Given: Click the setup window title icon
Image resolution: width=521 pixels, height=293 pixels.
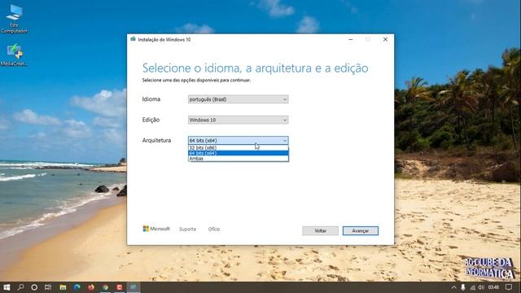Looking at the screenshot, I should click(x=134, y=39).
